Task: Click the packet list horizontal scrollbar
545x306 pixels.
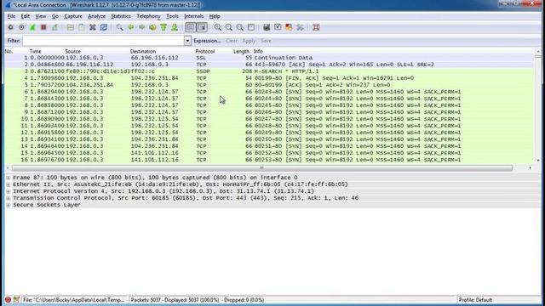Action: point(262,168)
